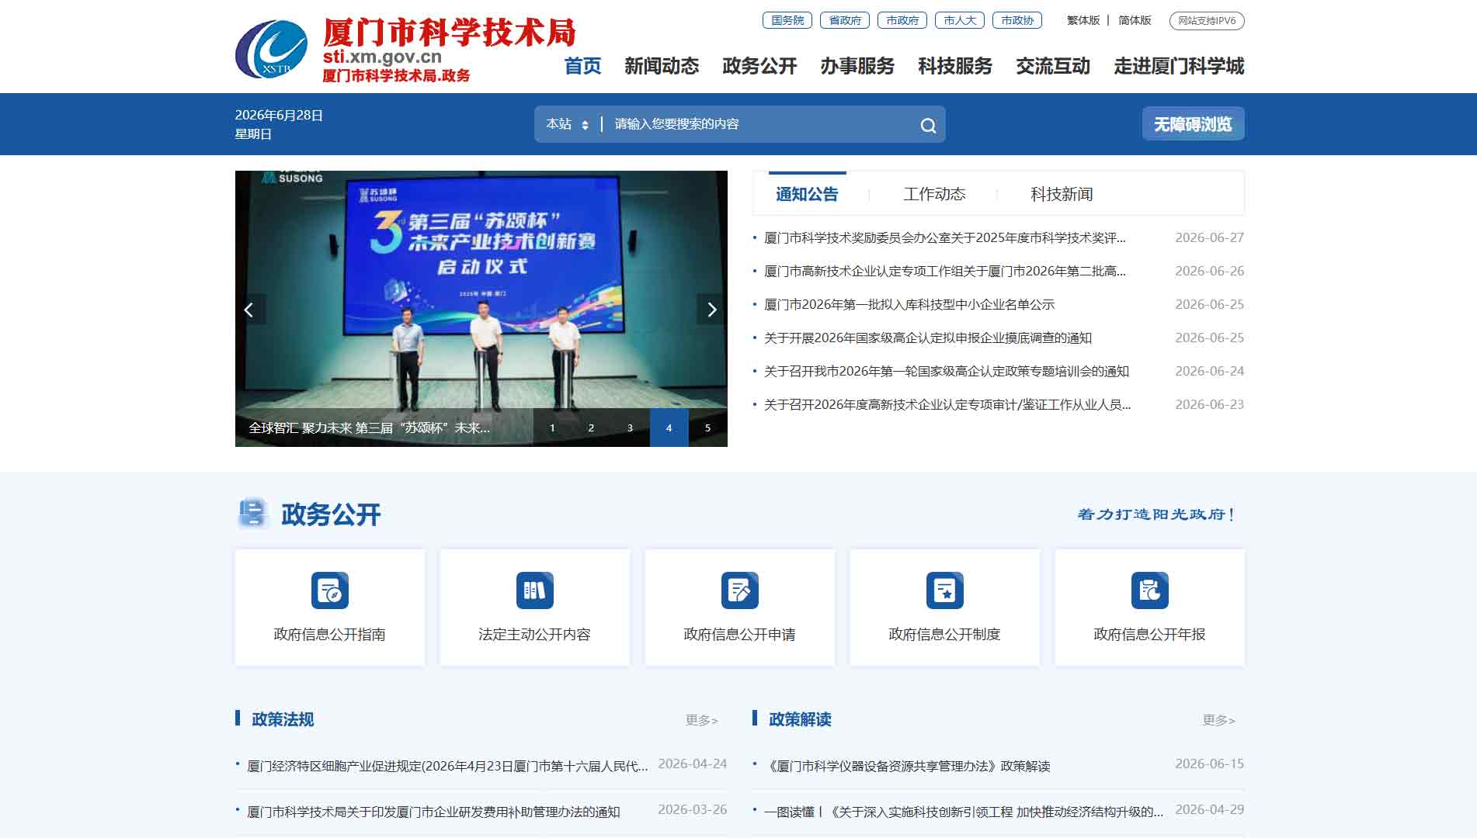This screenshot has width=1477, height=838.
Task: Open notice 厦门市高新技术企业认定专项工作组
Action: click(x=944, y=271)
